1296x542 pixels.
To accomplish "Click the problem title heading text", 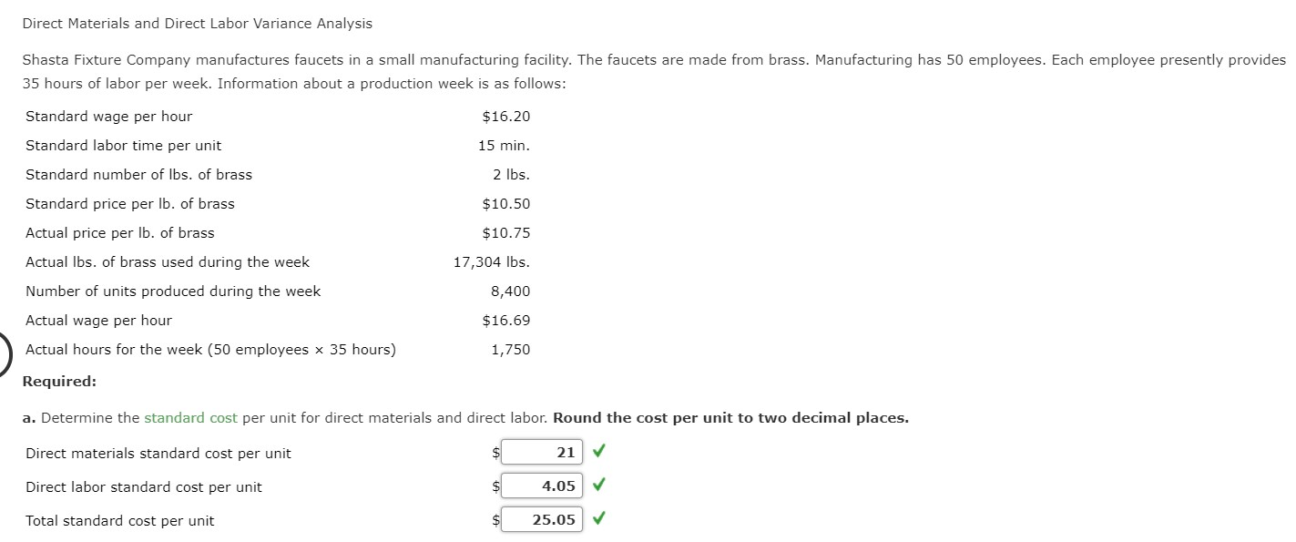I will [197, 23].
